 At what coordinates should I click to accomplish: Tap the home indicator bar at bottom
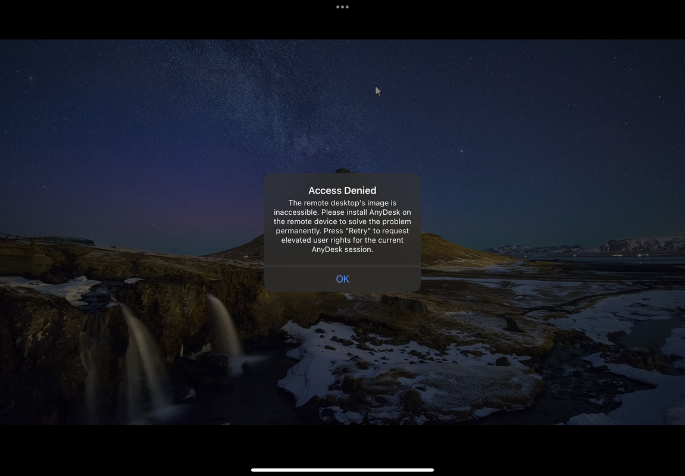(343, 470)
